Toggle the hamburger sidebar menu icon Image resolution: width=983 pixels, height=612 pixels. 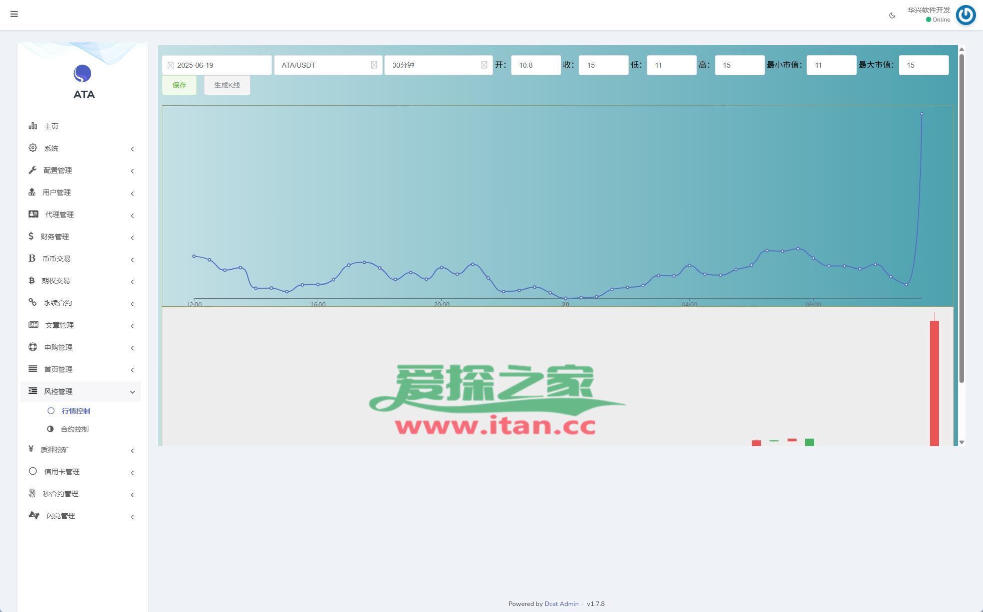click(x=14, y=14)
